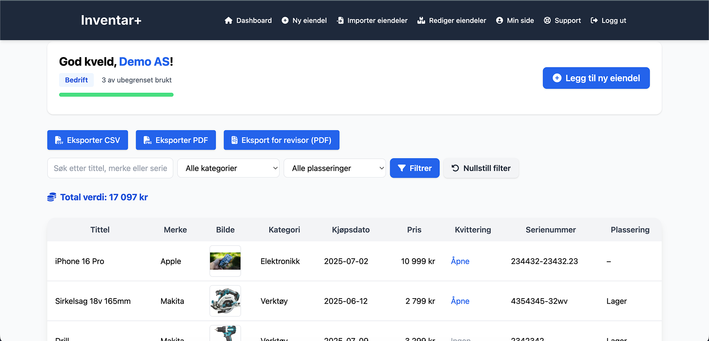The height and width of the screenshot is (341, 709).
Task: Click the coin stack icon beside Total verdi
Action: 51,197
